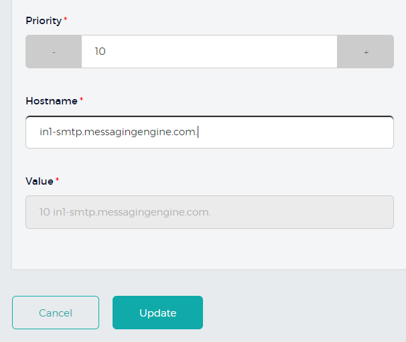The width and height of the screenshot is (406, 342).
Task: Click the Priority number input field
Action: click(209, 52)
